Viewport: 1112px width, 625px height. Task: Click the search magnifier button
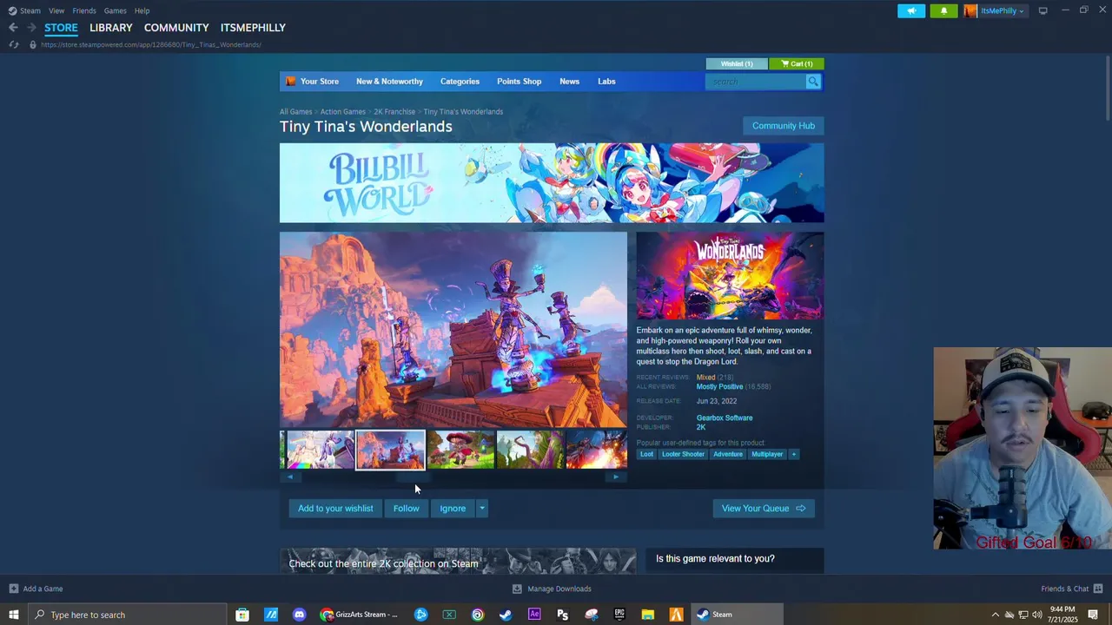click(813, 82)
